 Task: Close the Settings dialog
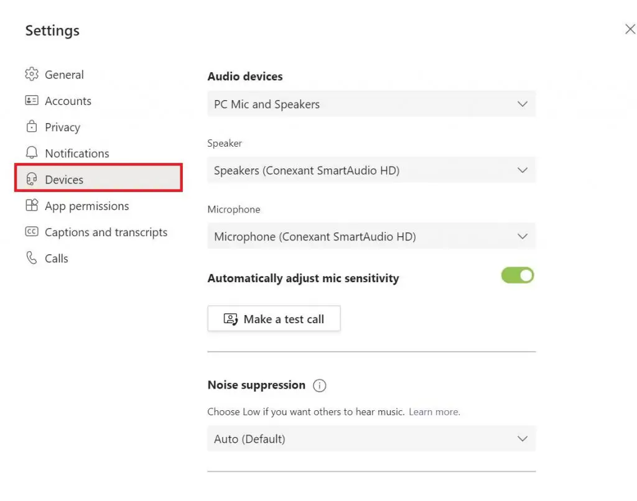tap(630, 29)
